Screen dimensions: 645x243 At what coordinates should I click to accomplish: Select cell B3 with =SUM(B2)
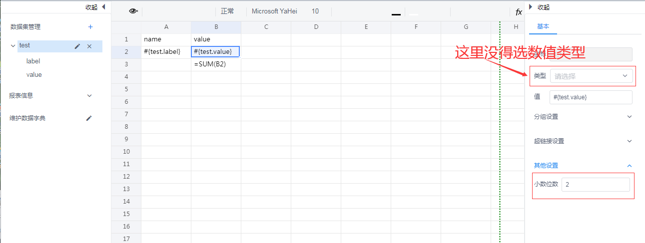216,64
